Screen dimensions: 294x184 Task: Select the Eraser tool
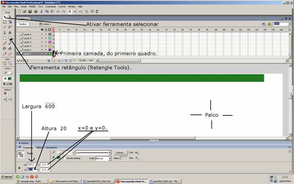(x=10, y=54)
